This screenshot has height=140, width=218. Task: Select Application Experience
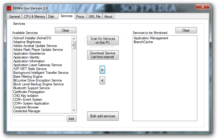pos(29,53)
